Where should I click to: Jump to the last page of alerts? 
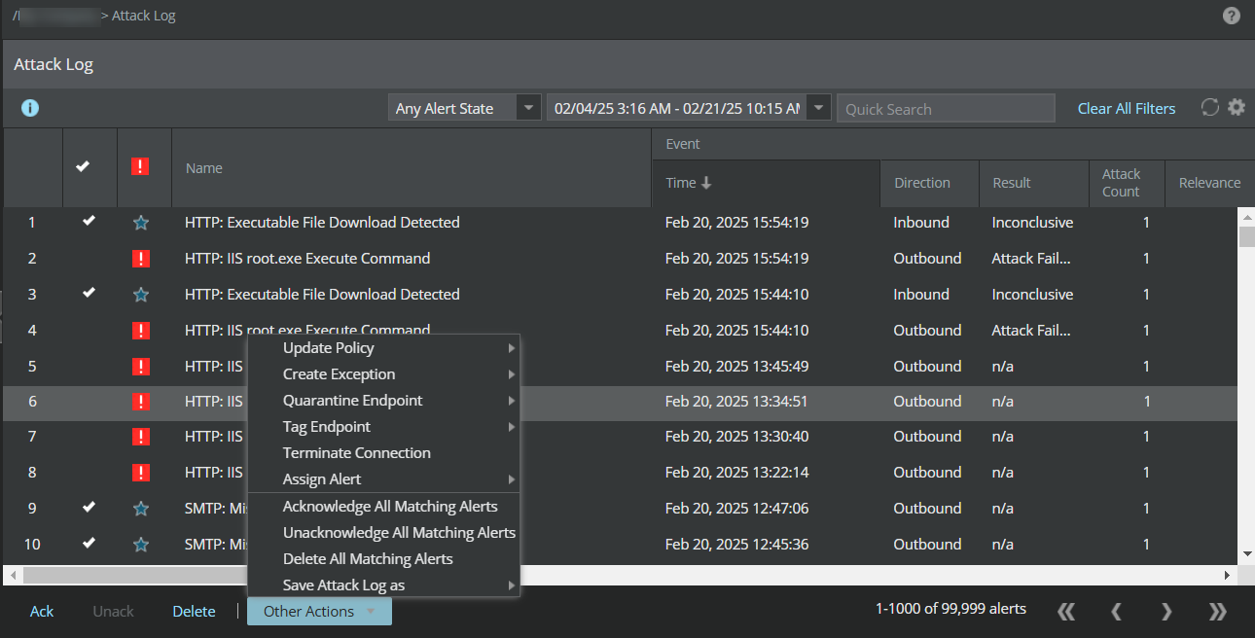coord(1217,611)
